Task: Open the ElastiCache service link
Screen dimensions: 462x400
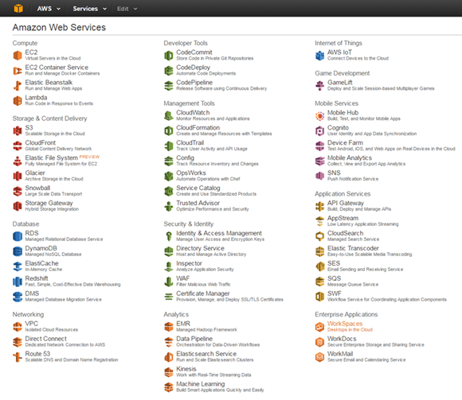Action: pyautogui.click(x=42, y=263)
